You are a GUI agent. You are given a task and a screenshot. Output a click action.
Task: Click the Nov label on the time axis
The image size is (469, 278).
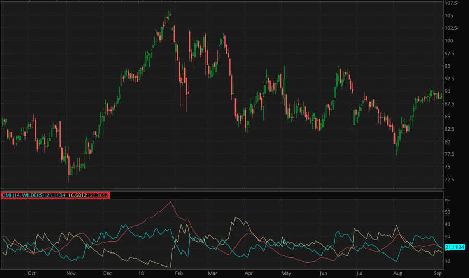[71, 273]
